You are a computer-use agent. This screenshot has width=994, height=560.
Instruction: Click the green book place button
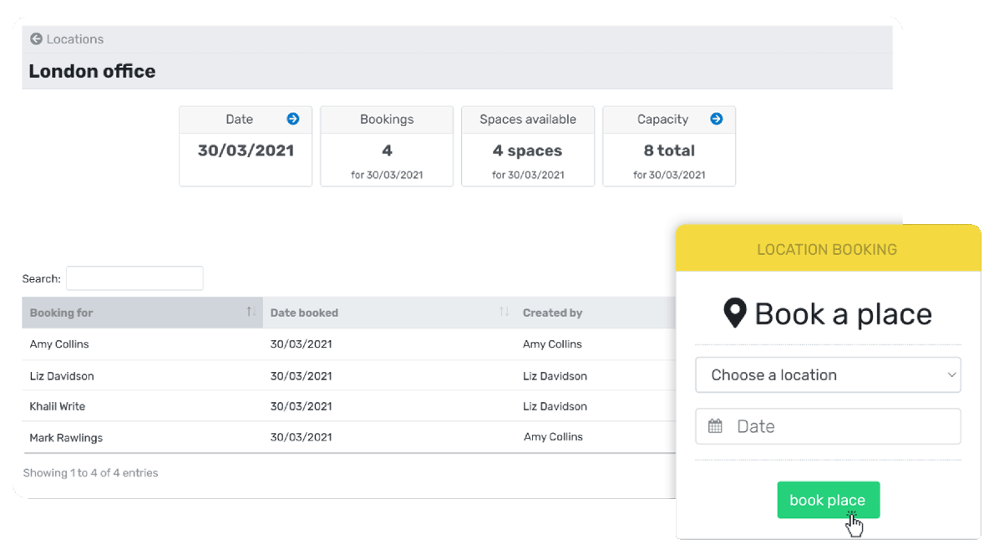[828, 499]
